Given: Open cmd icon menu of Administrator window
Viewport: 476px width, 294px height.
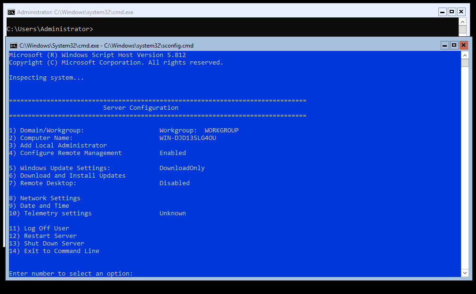Looking at the screenshot, I should (11, 12).
